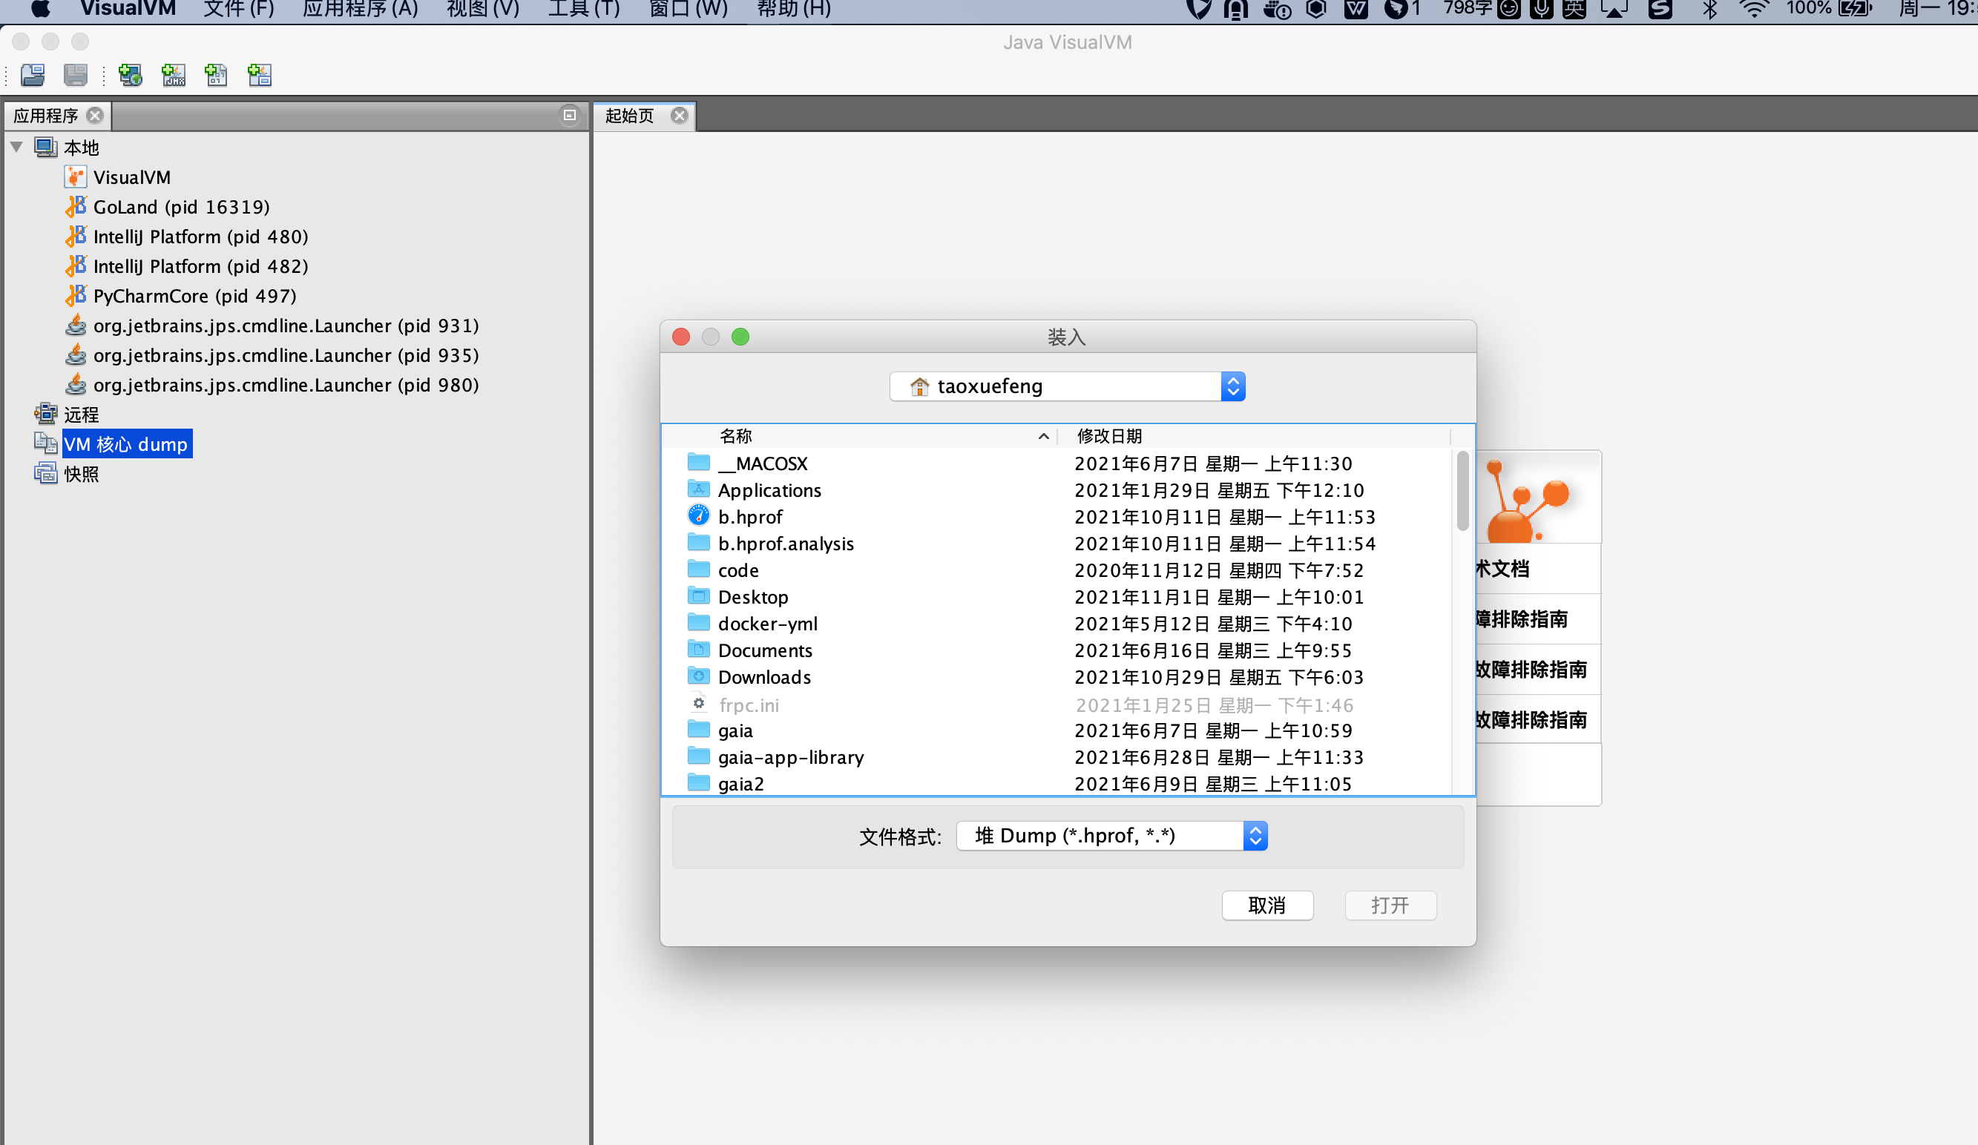Select IntelliJ Platform (pid 480)

[187, 237]
